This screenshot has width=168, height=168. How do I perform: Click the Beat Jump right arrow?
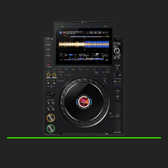tap(54, 86)
